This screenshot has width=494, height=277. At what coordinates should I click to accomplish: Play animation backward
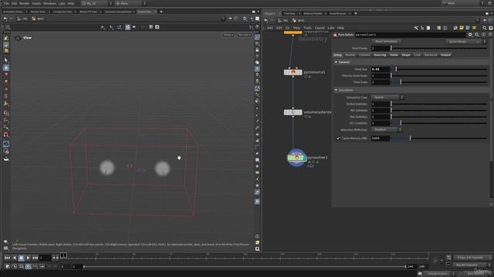coord(14,258)
